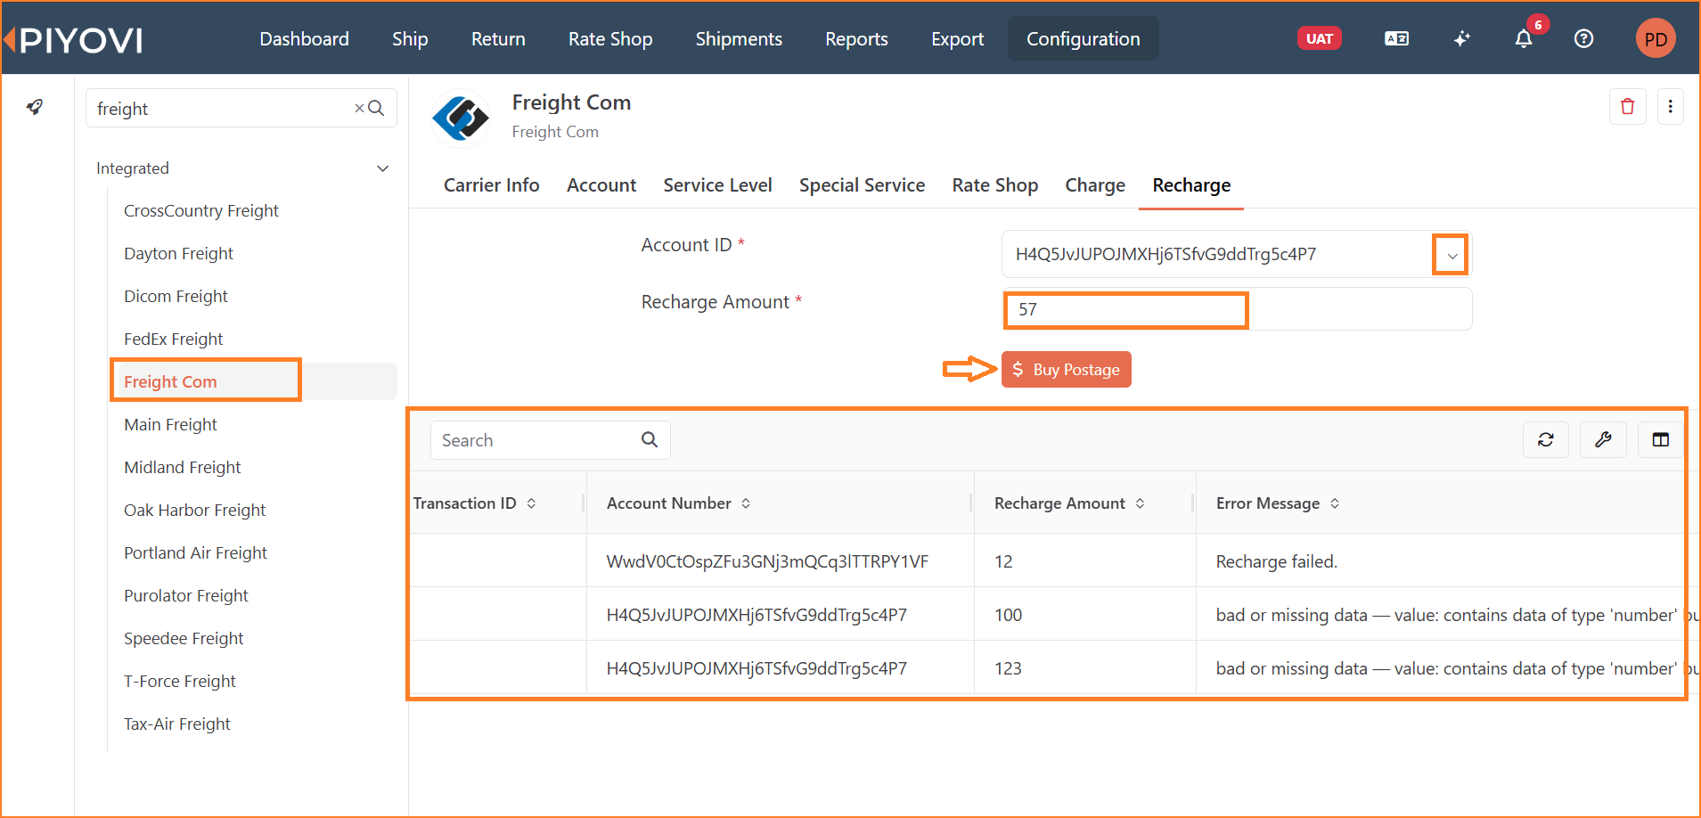Screen dimensions: 1701x818
Task: Collapse the Integrated carriers group
Action: tap(383, 168)
